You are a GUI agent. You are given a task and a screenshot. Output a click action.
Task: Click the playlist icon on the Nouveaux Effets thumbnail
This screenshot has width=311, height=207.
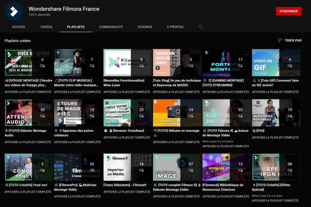point(240,170)
